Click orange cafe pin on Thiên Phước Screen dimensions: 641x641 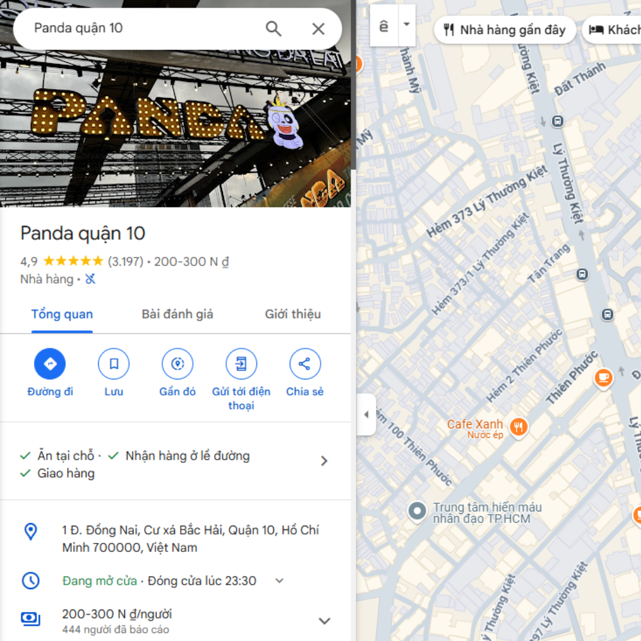[x=603, y=378]
